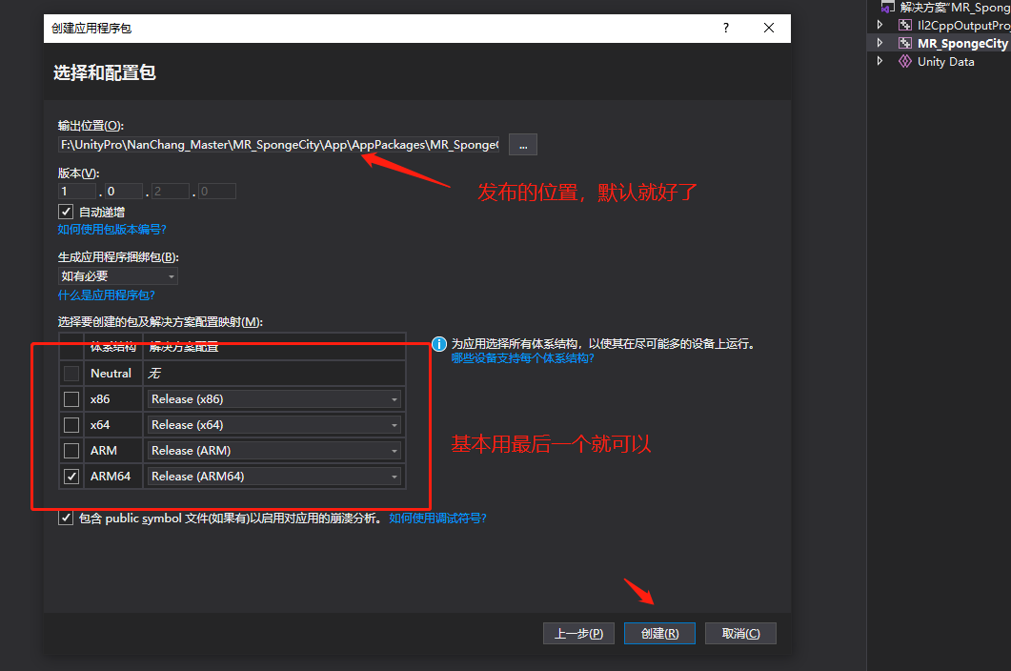Expand the Il2CppOutputProject tree node

[880, 25]
